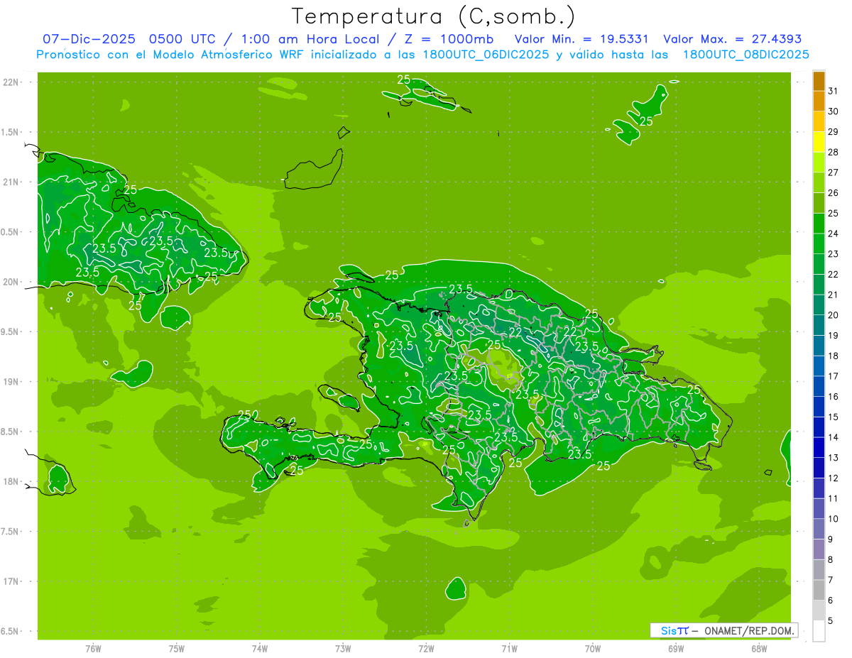Pick the white legend segment below 5
Image resolution: width=852 pixels, height=658 pixels.
click(x=819, y=631)
